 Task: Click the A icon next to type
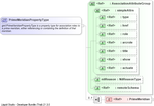click(x=102, y=17)
